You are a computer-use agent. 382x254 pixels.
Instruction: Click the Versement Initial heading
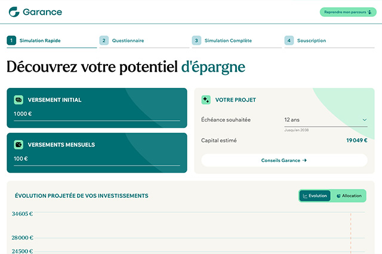point(54,100)
